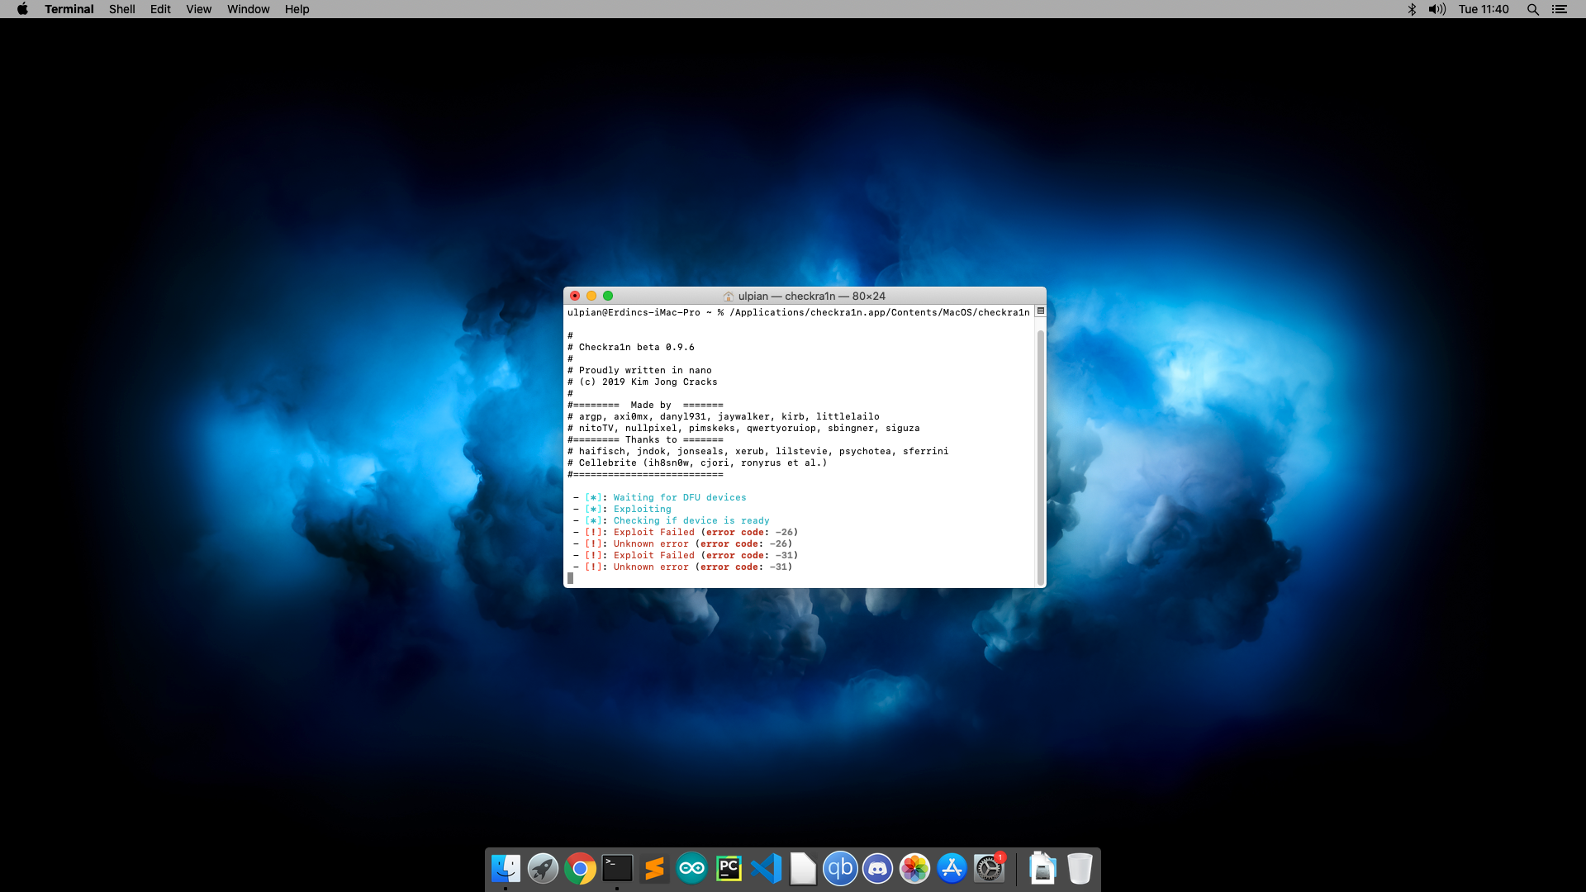The height and width of the screenshot is (892, 1586).
Task: Launch qBittorrent from the Dock
Action: click(x=840, y=868)
